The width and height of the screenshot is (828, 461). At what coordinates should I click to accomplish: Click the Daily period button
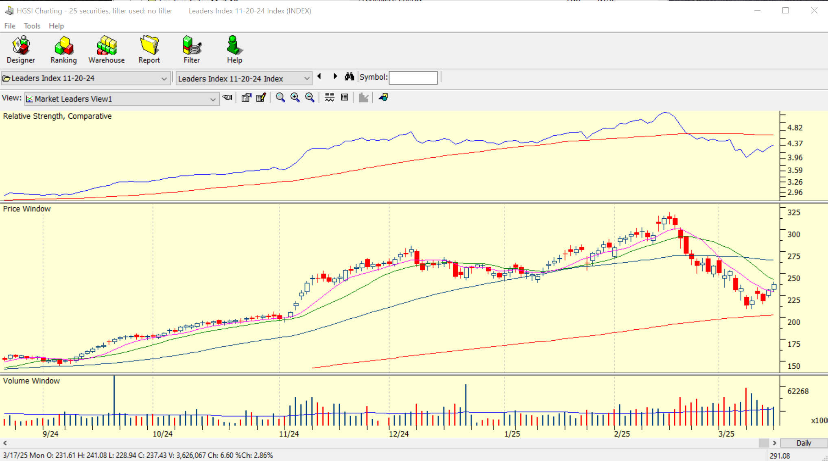pos(804,443)
